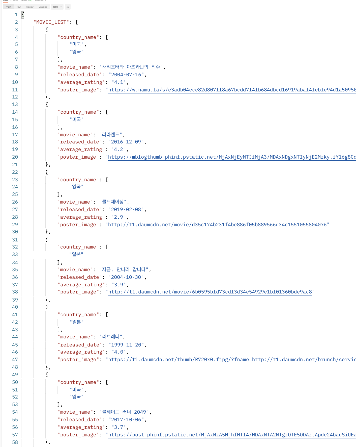Viewport: 356px width, 447px height.
Task: Click "미국" value on line 5
Action: click(76, 44)
